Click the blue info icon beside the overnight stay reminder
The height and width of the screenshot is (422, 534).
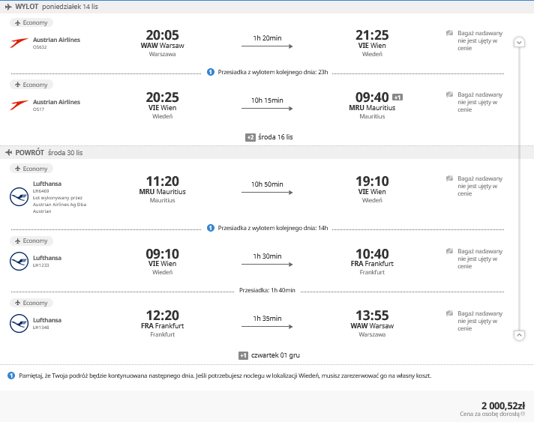point(11,376)
